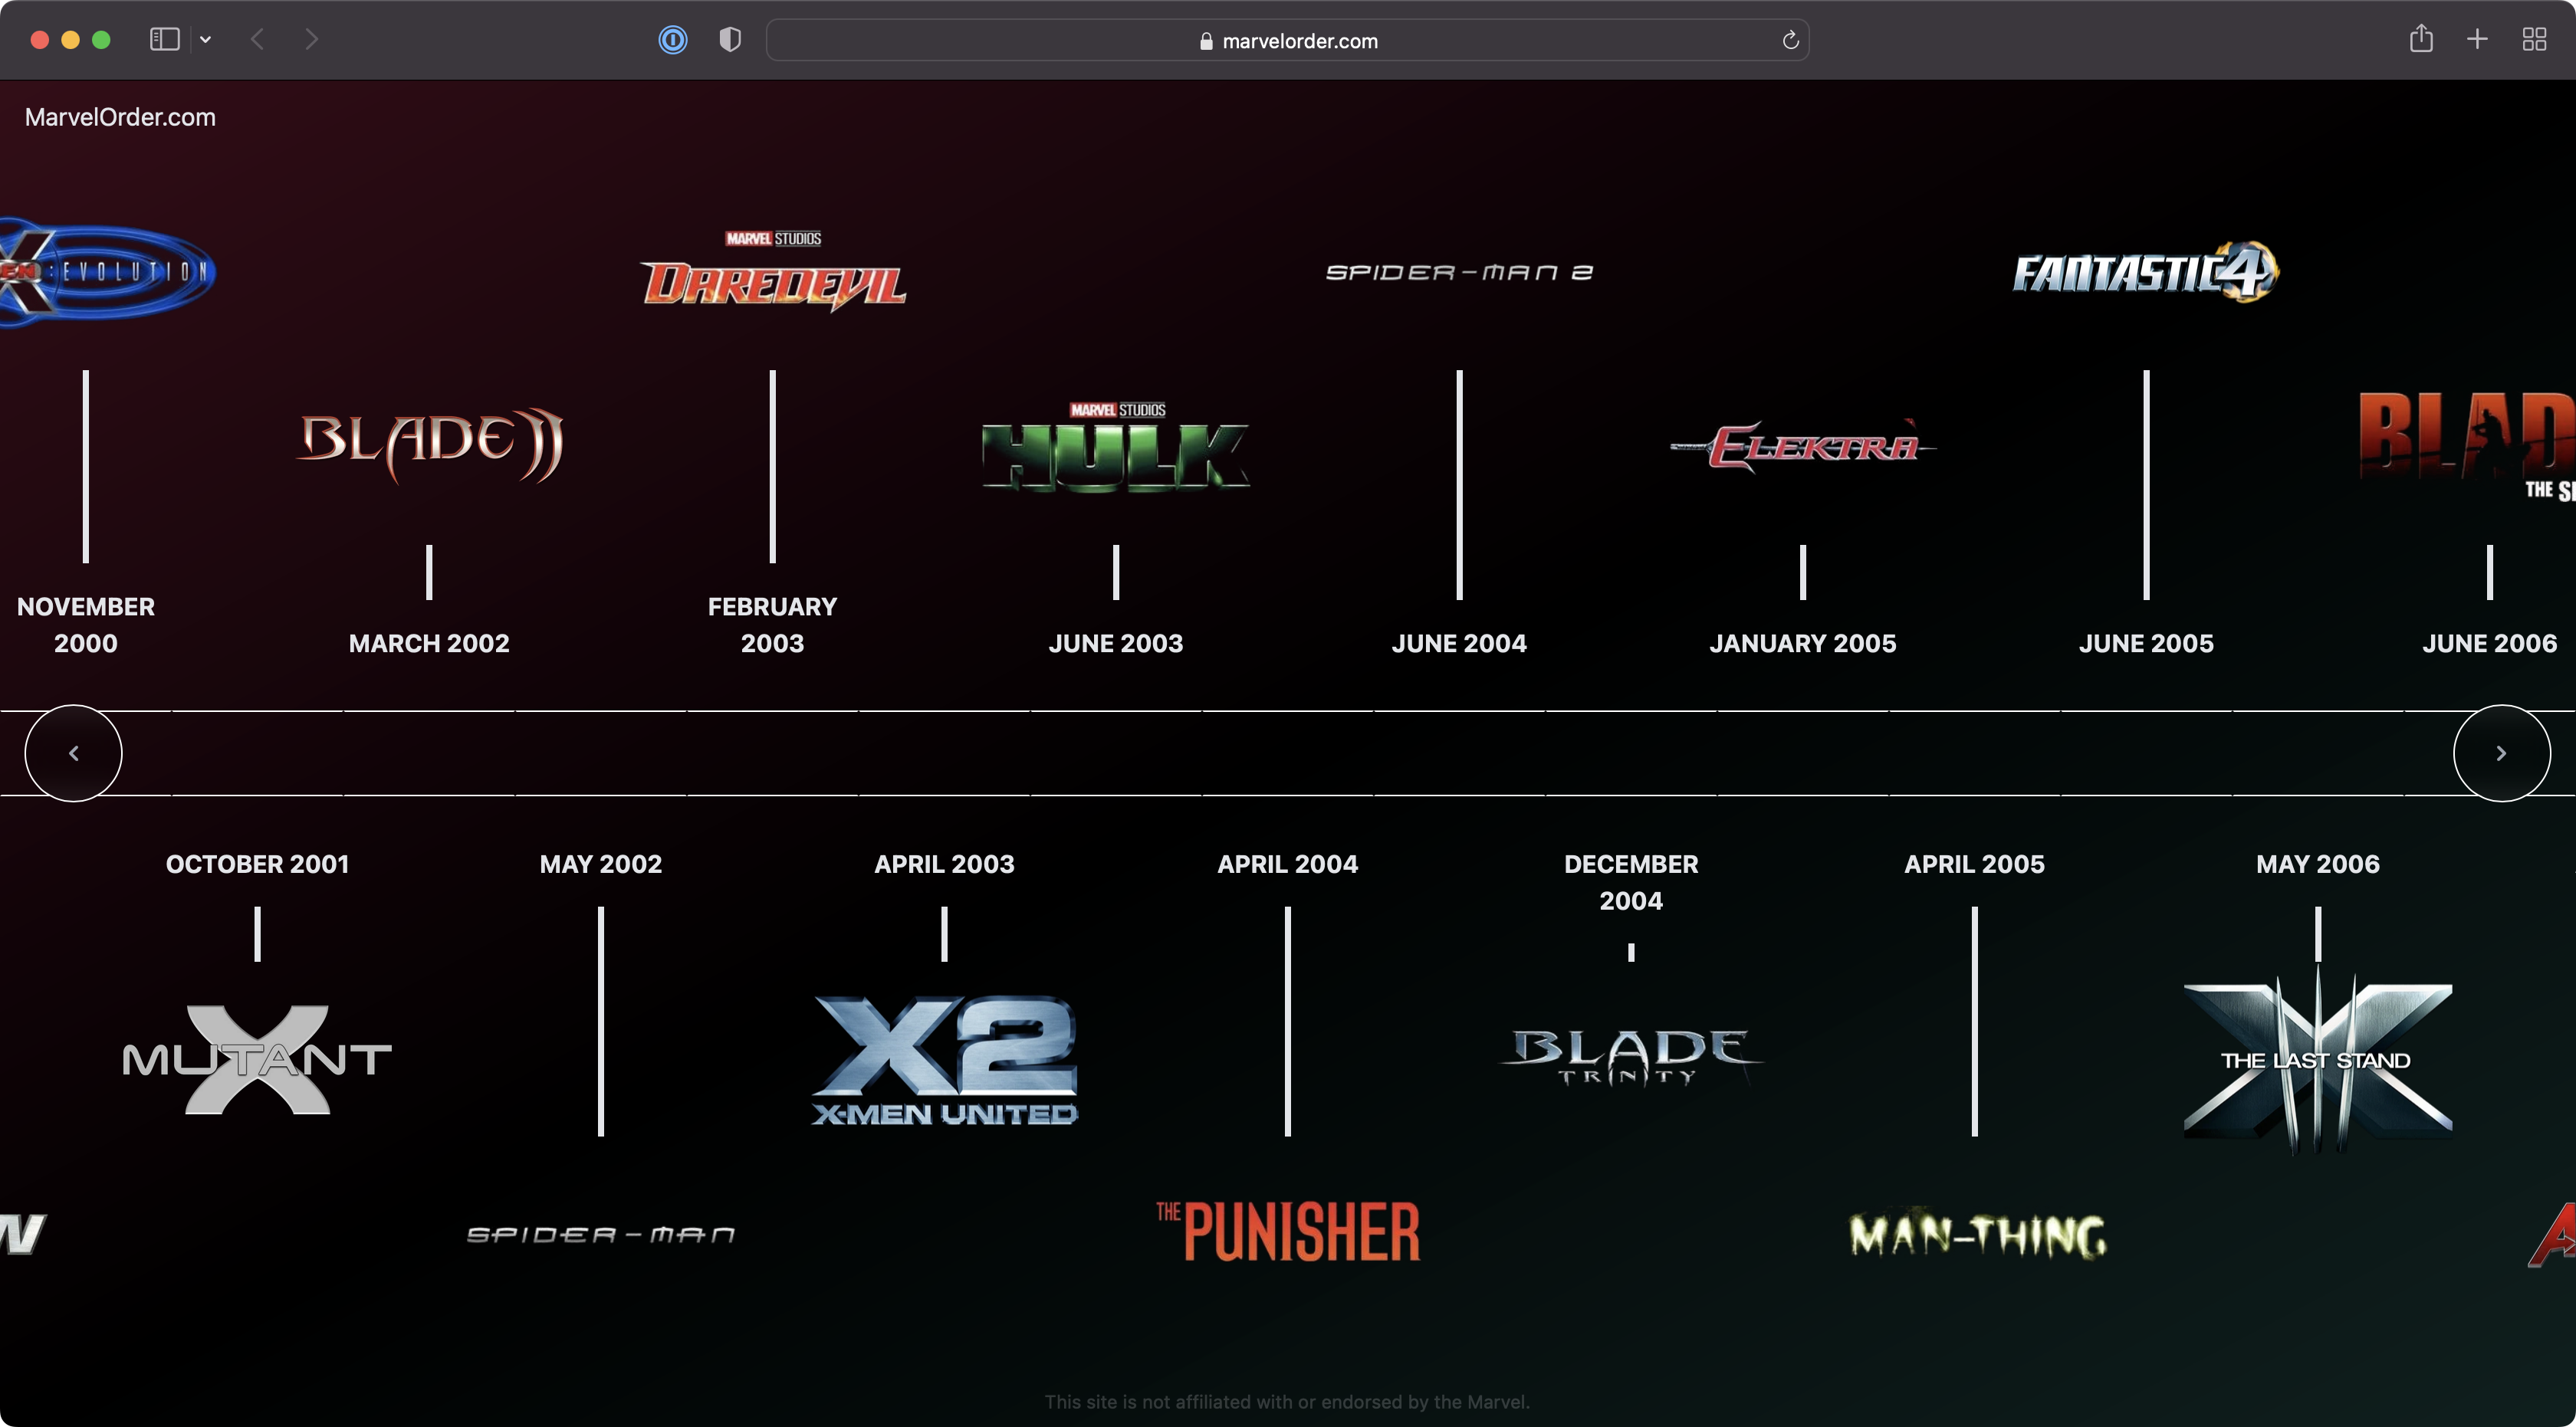The height and width of the screenshot is (1427, 2576).
Task: Toggle the Safari sidebar button
Action: [x=164, y=40]
